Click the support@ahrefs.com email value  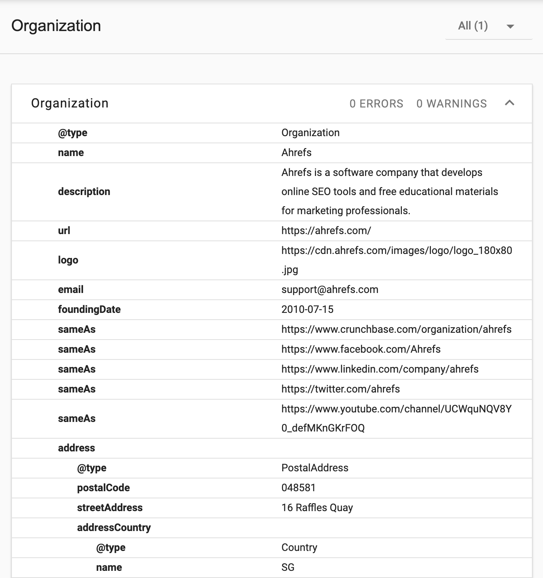[330, 290]
